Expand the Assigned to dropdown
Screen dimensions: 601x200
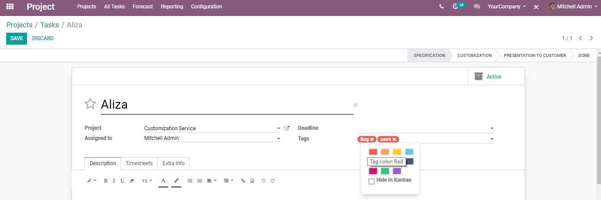[278, 139]
